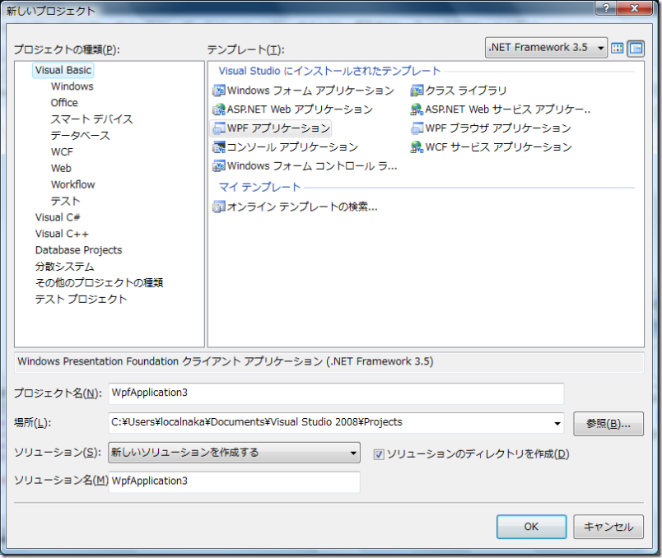Select the WPF ブラウザ アプリケーション icon
This screenshot has height=558, width=662.
tap(417, 128)
